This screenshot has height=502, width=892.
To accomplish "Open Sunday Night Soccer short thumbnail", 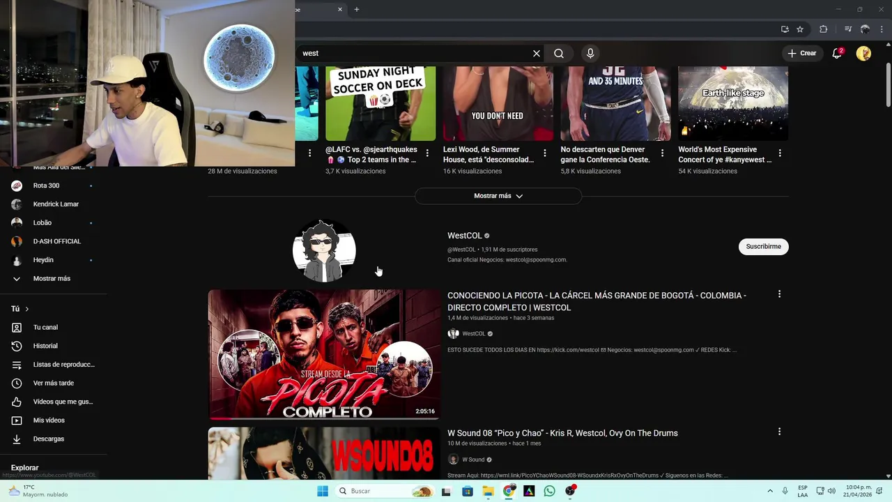I will click(380, 103).
